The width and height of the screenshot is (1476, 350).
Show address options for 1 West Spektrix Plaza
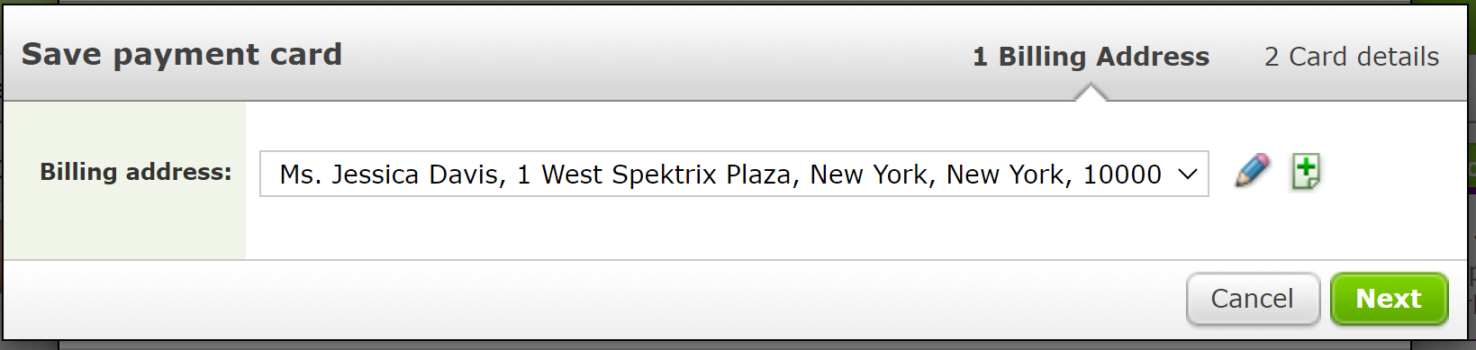coord(734,174)
